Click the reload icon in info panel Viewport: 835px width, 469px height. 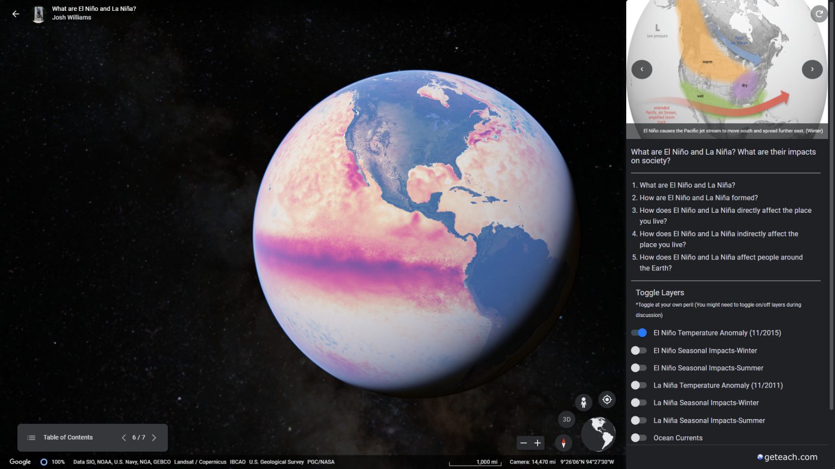pos(819,14)
